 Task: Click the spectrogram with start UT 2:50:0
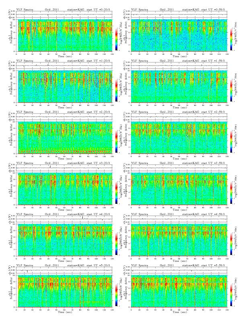[x=179, y=137]
